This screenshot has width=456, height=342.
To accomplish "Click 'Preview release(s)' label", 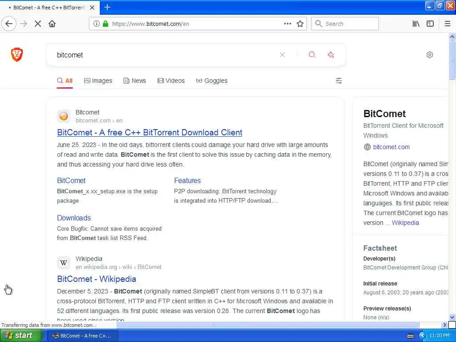I will [x=387, y=309].
